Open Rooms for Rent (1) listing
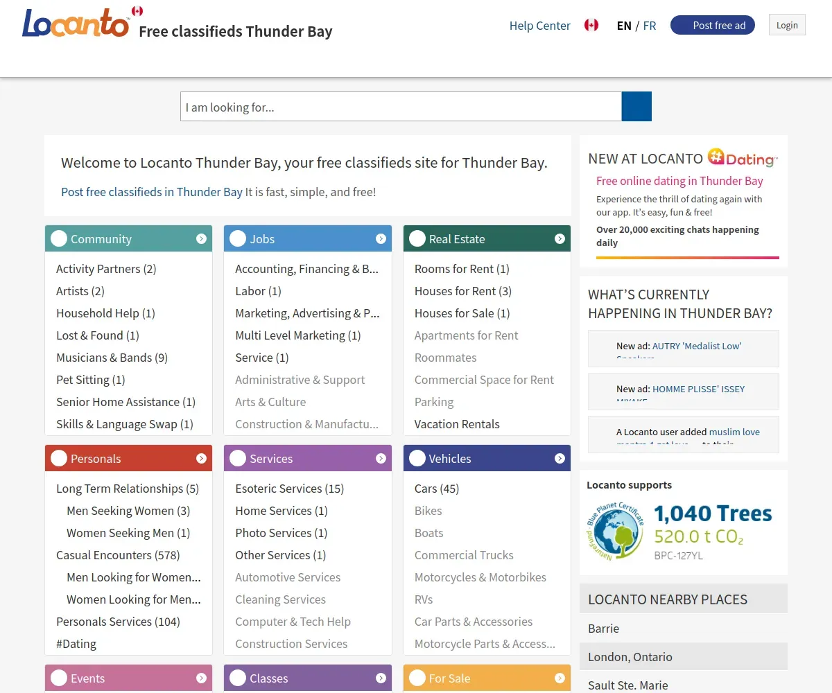Viewport: 832px width, 693px height. (x=462, y=269)
